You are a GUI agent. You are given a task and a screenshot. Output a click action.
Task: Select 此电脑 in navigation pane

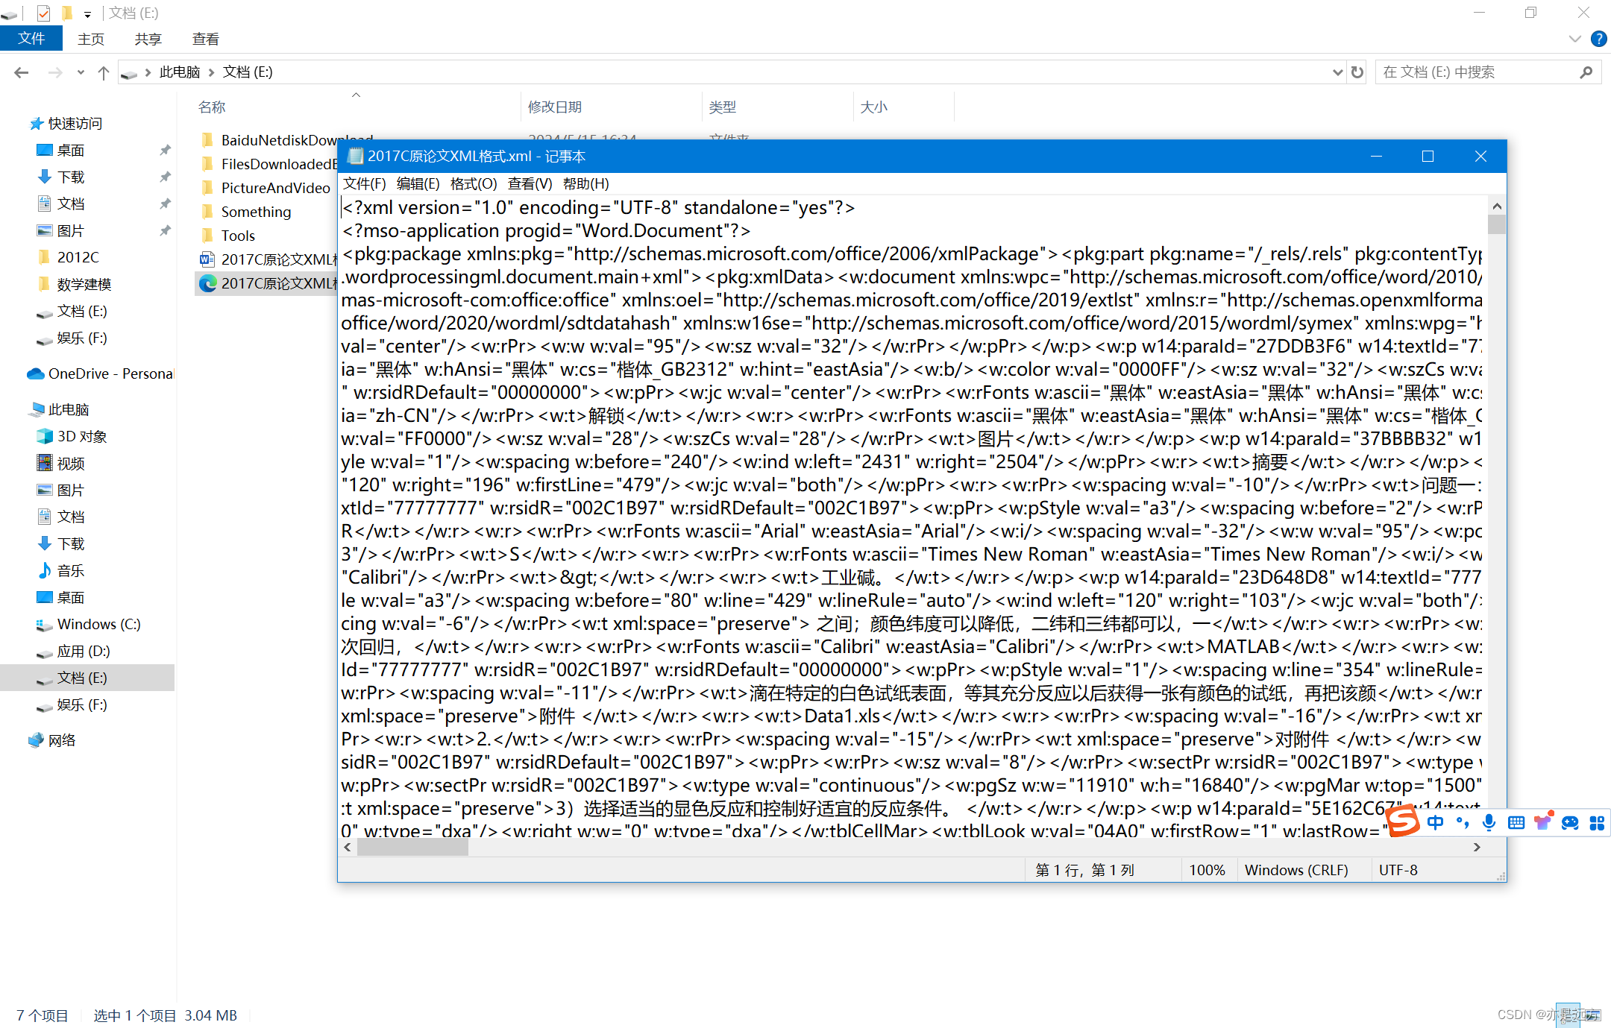pyautogui.click(x=68, y=409)
